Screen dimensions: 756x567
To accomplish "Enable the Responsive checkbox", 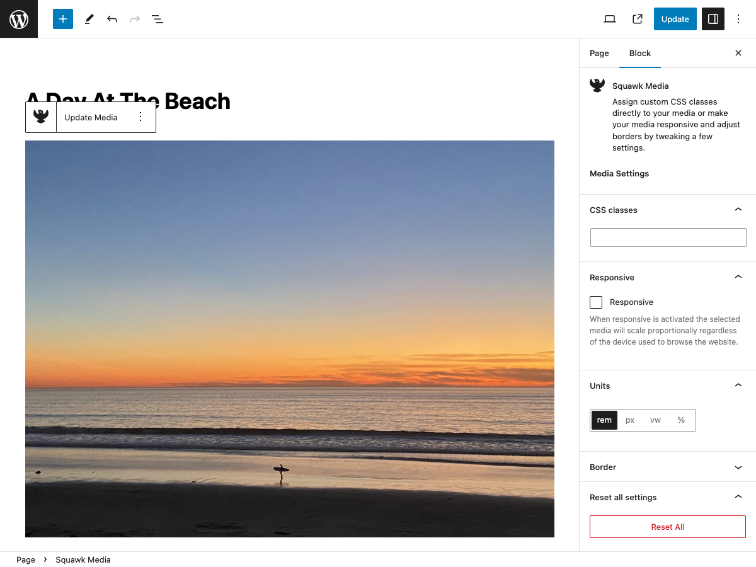I will 596,302.
